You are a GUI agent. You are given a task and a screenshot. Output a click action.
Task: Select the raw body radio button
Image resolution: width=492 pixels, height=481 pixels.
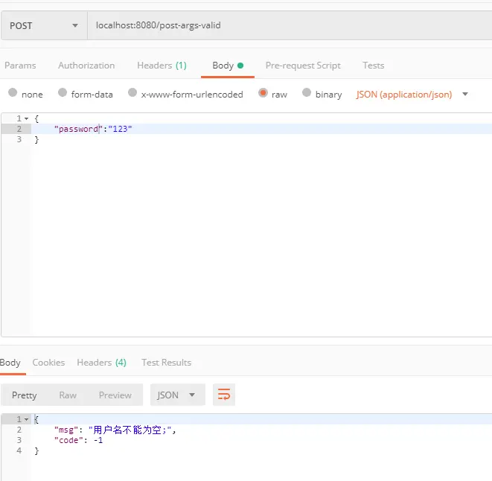coord(263,92)
